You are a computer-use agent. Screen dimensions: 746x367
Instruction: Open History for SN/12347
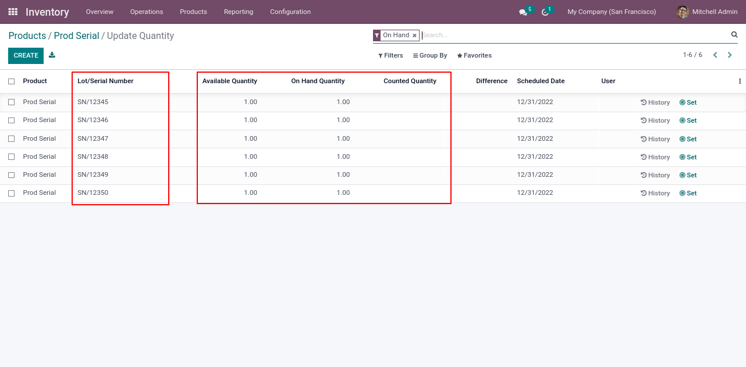pyautogui.click(x=655, y=139)
